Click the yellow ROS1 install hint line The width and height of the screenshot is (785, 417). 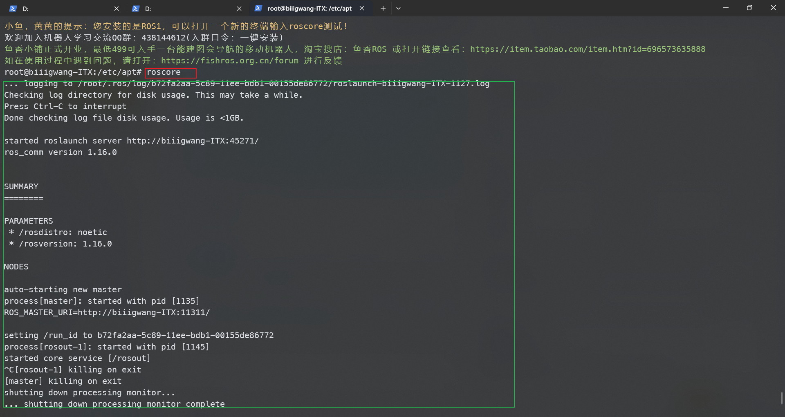(176, 26)
